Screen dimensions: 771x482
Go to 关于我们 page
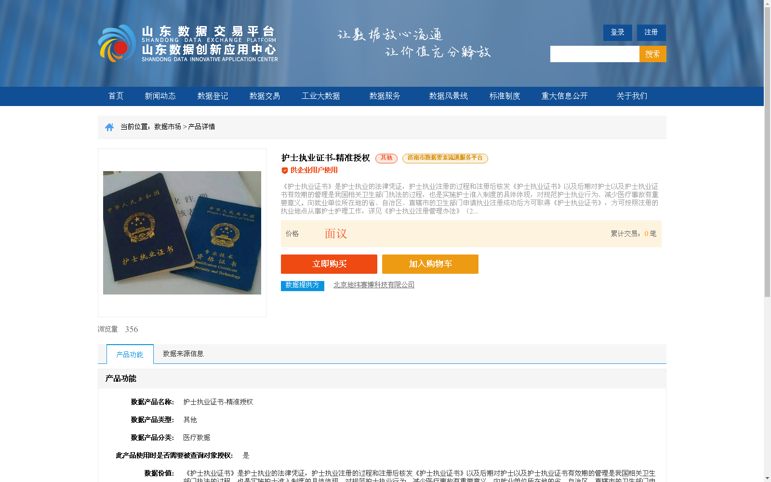pos(632,96)
